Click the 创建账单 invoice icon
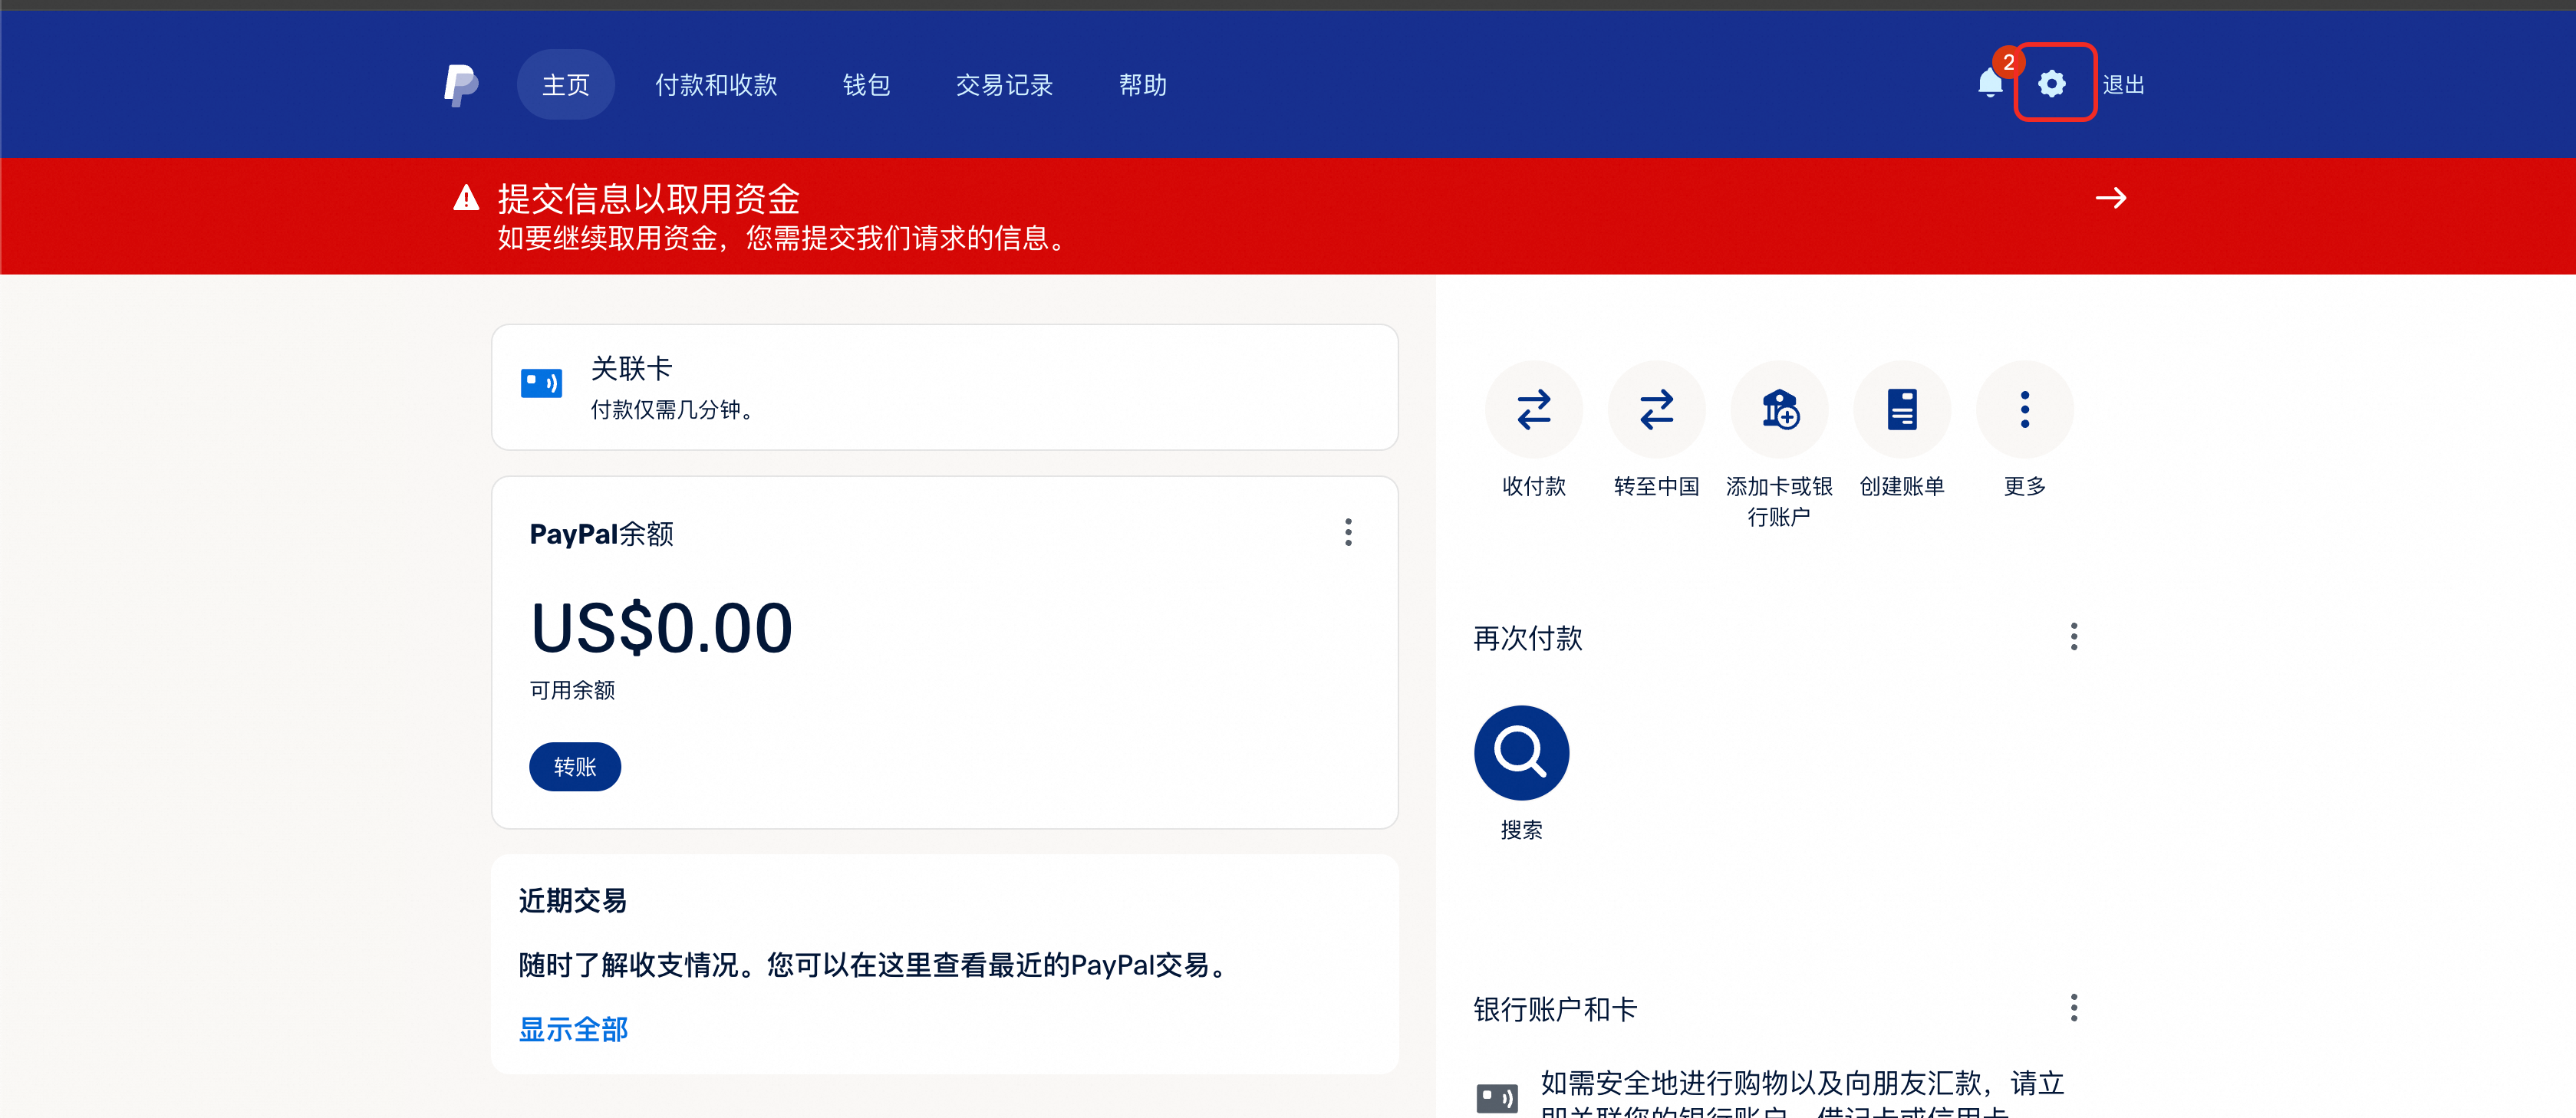The height and width of the screenshot is (1118, 2576). tap(1901, 409)
